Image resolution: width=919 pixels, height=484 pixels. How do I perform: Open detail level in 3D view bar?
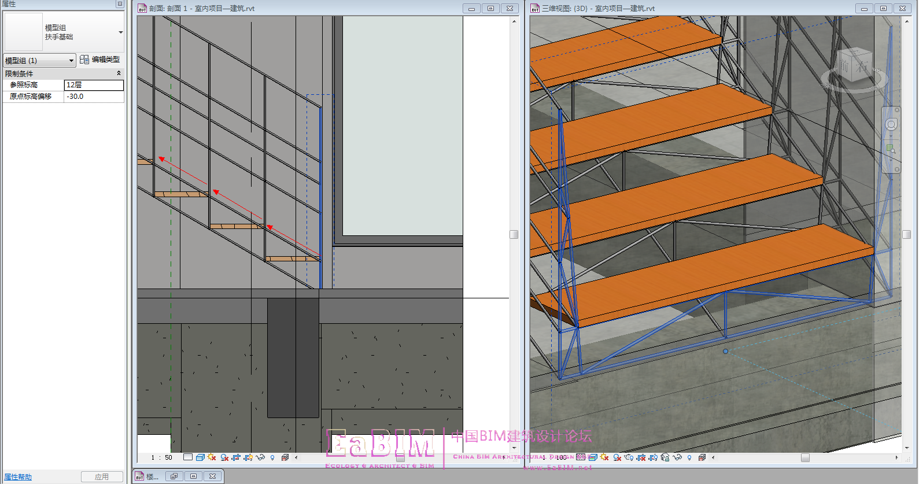pos(581,457)
